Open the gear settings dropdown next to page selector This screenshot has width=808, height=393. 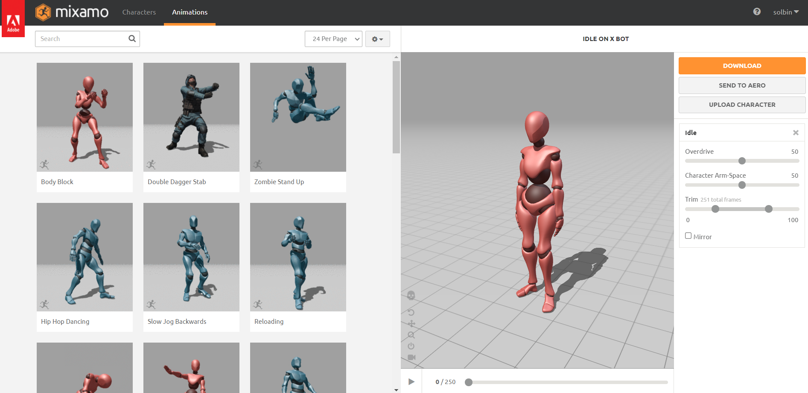pos(377,38)
